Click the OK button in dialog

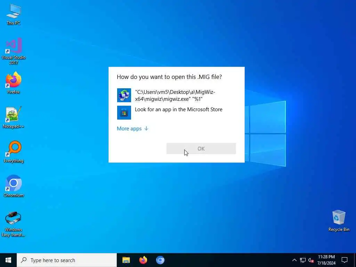201,148
